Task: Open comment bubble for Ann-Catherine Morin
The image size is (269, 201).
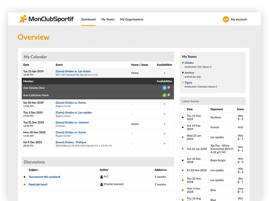Action: coord(169,95)
